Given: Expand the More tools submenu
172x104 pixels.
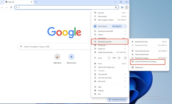Looking at the screenshot, I should [x=110, y=81].
